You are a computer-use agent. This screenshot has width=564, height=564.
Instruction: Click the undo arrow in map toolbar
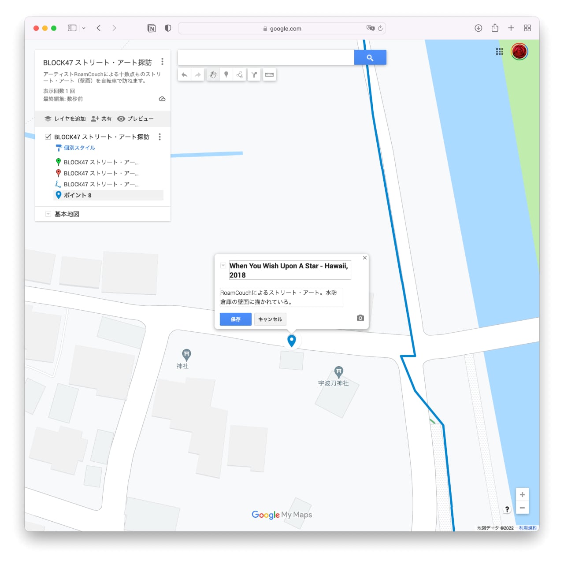tap(184, 75)
